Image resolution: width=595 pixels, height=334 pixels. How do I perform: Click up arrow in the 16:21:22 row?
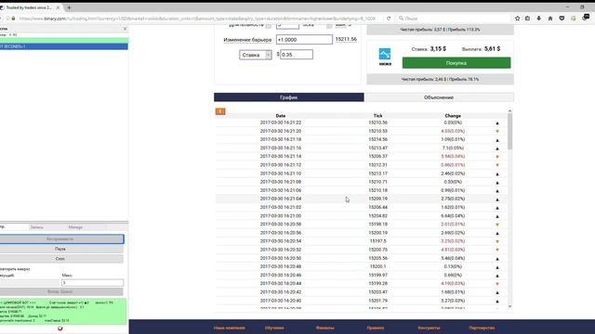497,123
